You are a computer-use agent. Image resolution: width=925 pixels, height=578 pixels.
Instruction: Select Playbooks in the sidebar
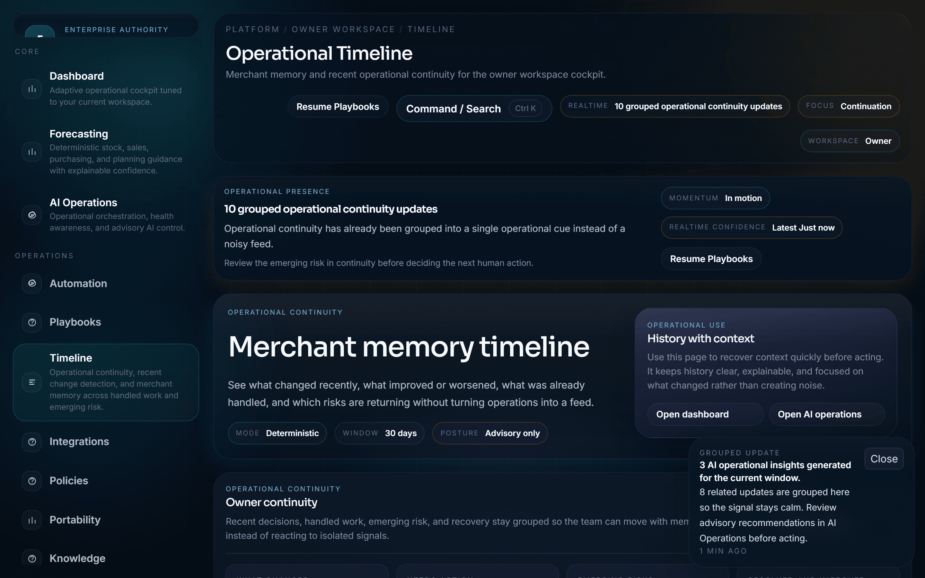click(106, 322)
